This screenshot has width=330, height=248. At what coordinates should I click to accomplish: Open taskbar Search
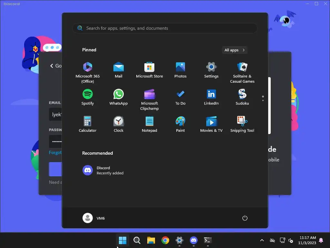click(x=137, y=240)
